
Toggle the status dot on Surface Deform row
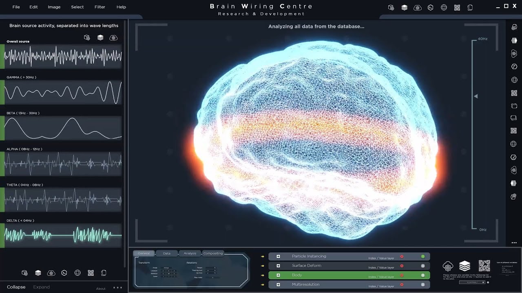(x=423, y=266)
